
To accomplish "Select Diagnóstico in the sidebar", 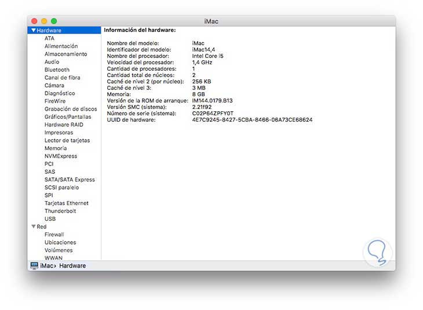I will point(60,93).
